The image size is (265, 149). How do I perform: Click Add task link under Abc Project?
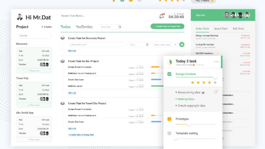[72, 93]
